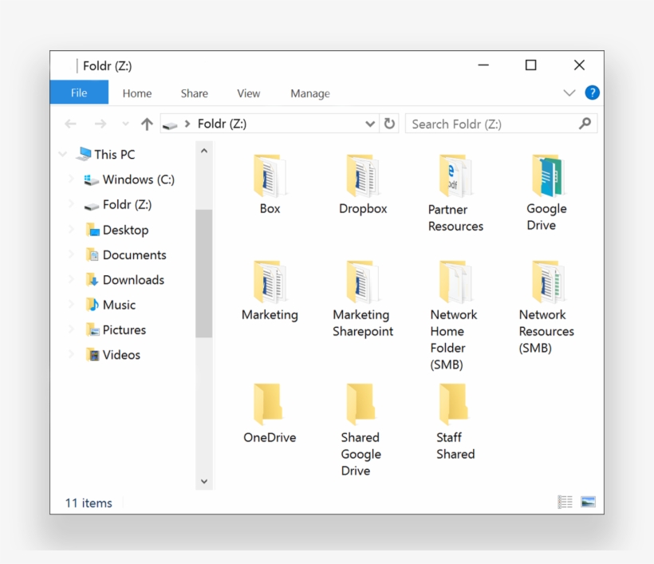The width and height of the screenshot is (654, 564).
Task: Click the 'OneDrive' folder name label
Action: click(x=270, y=438)
